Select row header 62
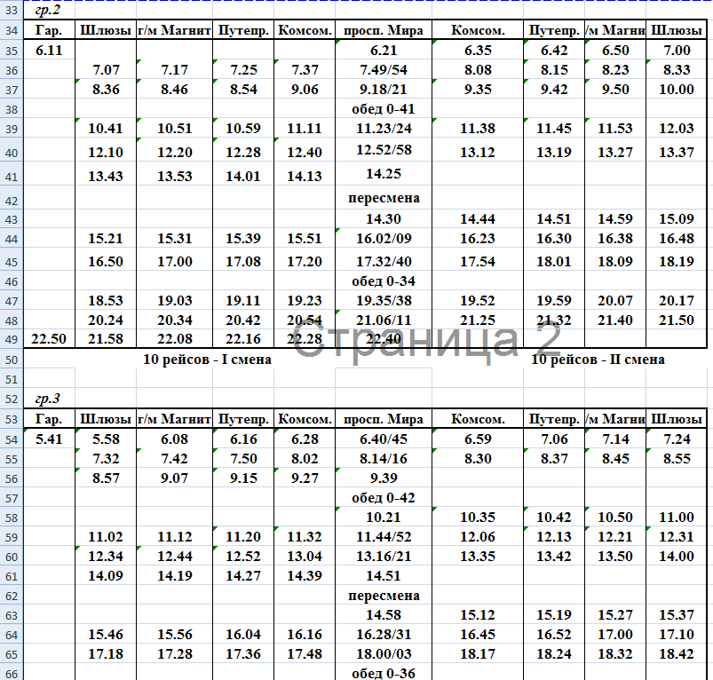 coord(12,596)
